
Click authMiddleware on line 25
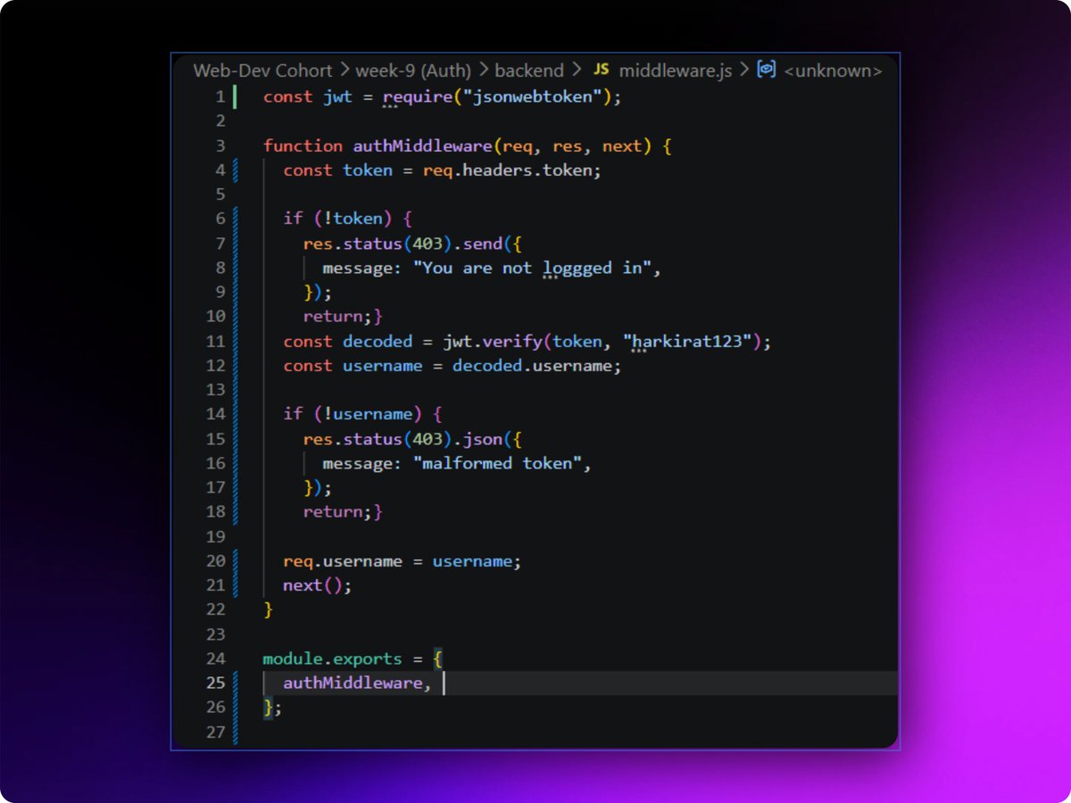coord(353,683)
